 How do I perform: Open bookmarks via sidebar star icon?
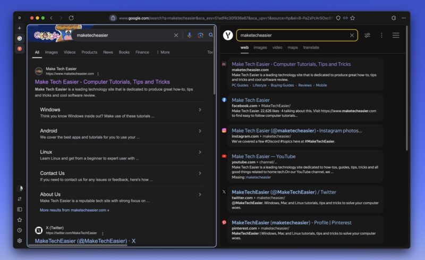click(20, 220)
